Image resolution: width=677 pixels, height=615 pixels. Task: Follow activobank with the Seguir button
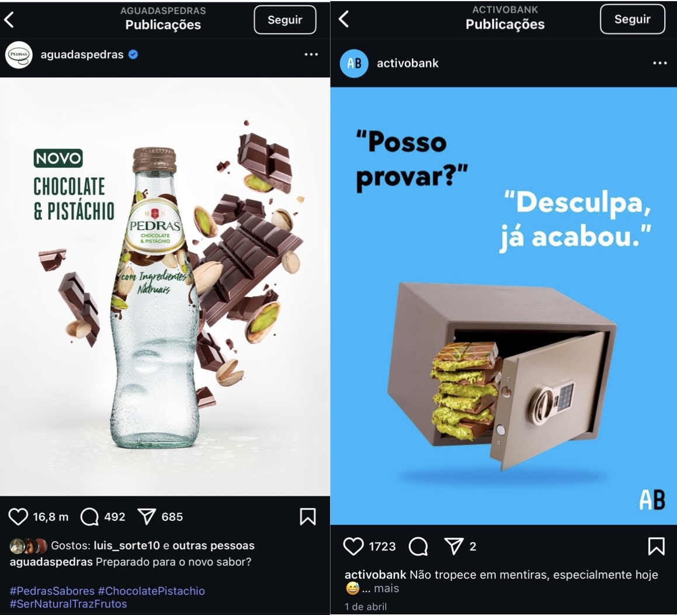coord(633,19)
